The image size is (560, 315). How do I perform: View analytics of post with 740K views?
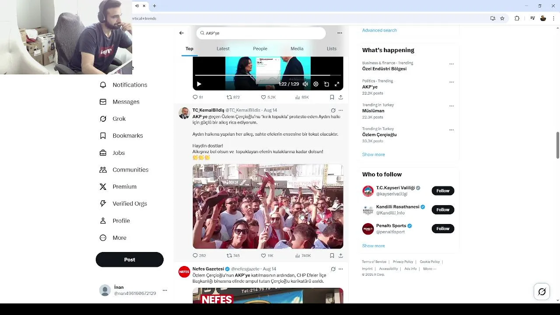click(x=303, y=255)
